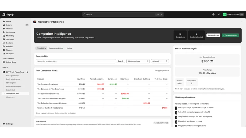246x138 pixels.
Task: Open the three-dot page menu
Action: coord(242,22)
